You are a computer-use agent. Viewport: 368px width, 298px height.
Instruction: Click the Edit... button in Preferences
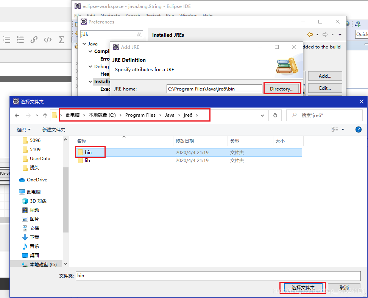coord(325,88)
